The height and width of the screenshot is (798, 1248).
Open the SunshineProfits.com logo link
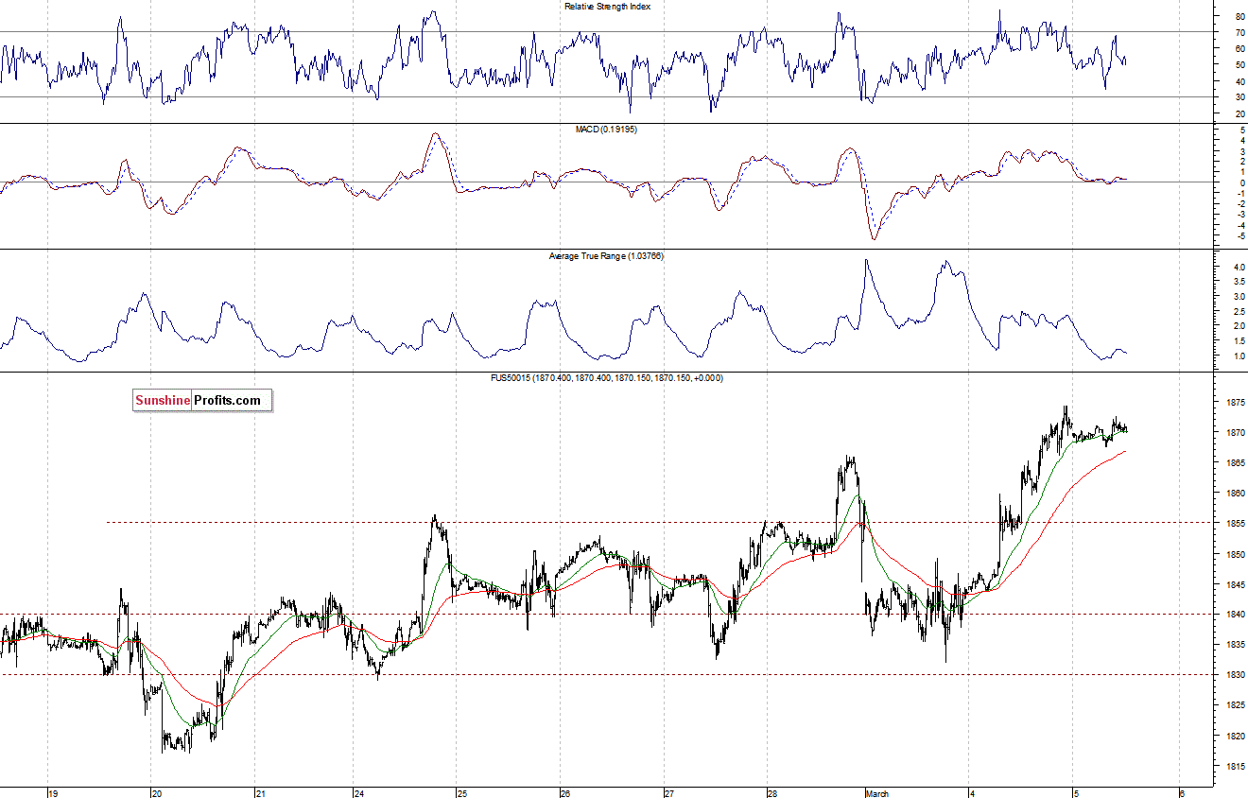click(x=202, y=401)
